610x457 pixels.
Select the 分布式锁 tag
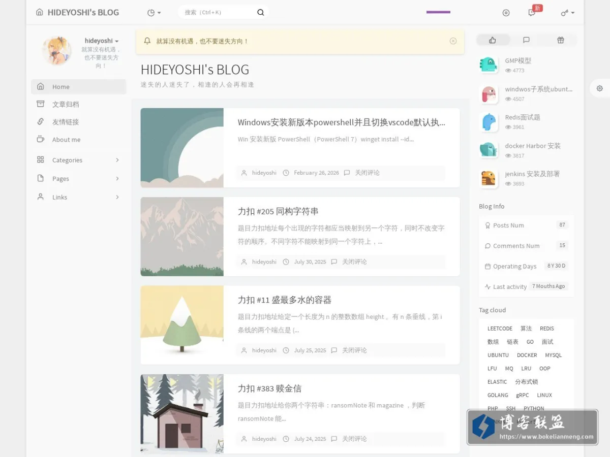coord(526,382)
